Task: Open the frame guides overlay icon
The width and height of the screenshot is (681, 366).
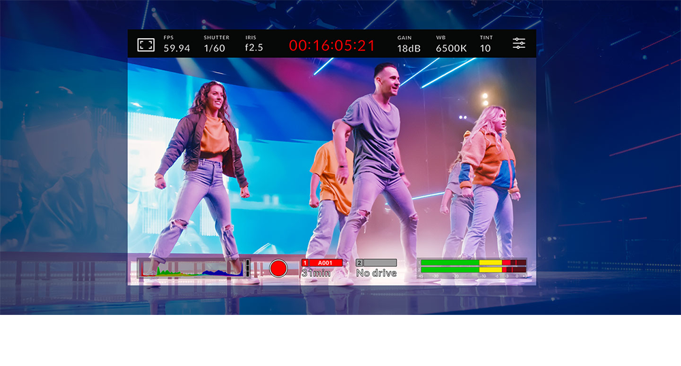Action: (146, 45)
